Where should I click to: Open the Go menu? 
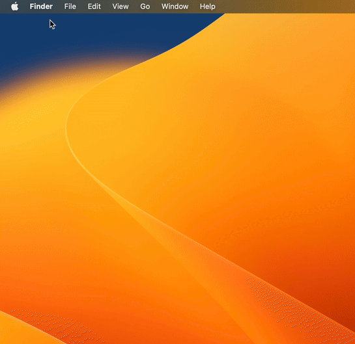point(145,7)
